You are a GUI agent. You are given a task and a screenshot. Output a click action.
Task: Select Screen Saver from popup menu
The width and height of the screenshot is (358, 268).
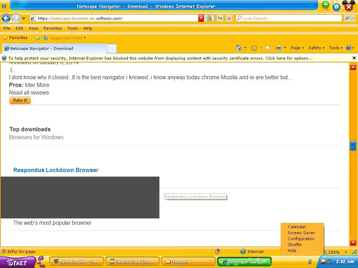(x=301, y=233)
